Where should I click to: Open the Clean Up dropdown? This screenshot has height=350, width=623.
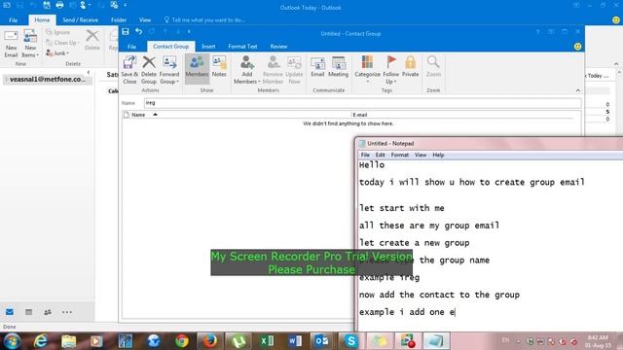[62, 43]
